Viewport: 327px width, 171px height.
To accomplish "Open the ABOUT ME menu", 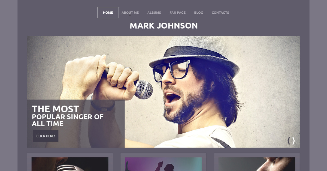I will coord(130,13).
